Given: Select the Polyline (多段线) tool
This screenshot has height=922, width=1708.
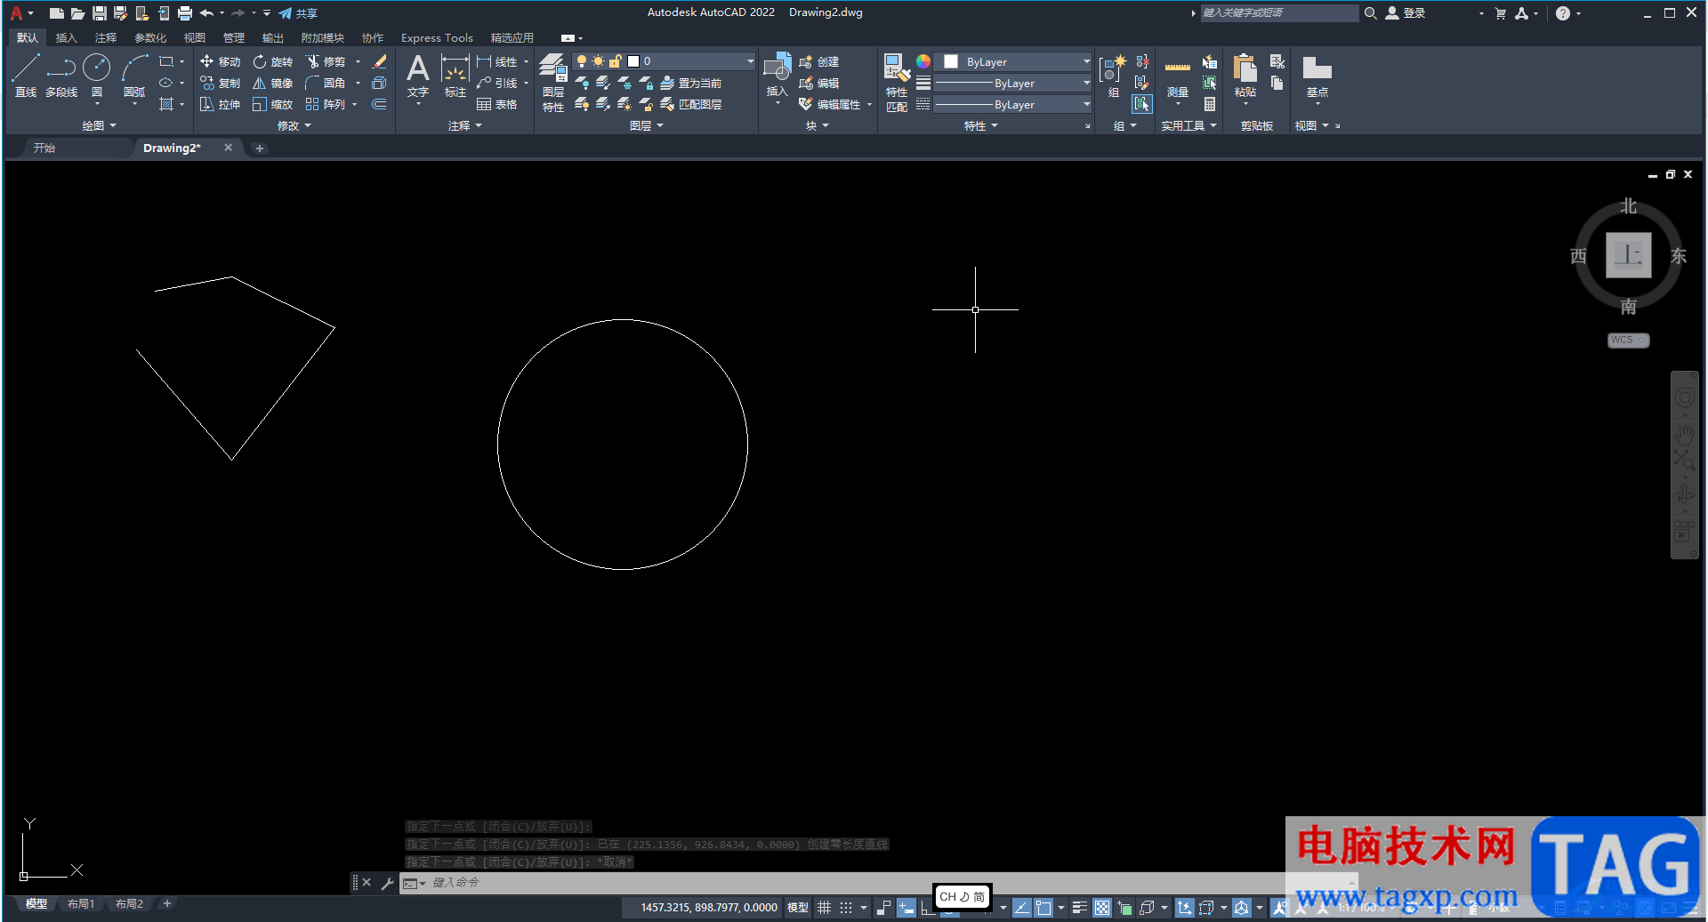Looking at the screenshot, I should (x=61, y=69).
